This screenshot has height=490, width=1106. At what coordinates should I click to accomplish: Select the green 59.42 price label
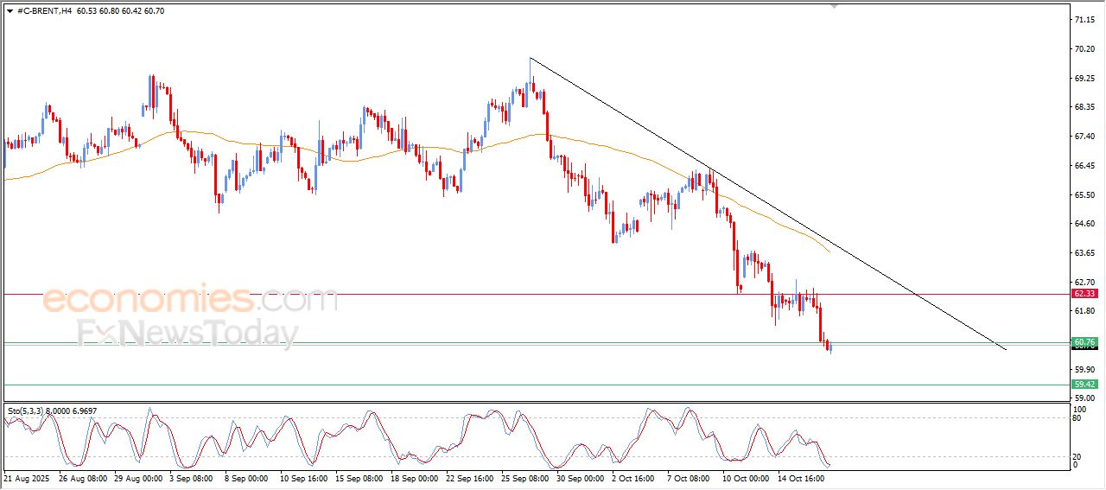1084,384
